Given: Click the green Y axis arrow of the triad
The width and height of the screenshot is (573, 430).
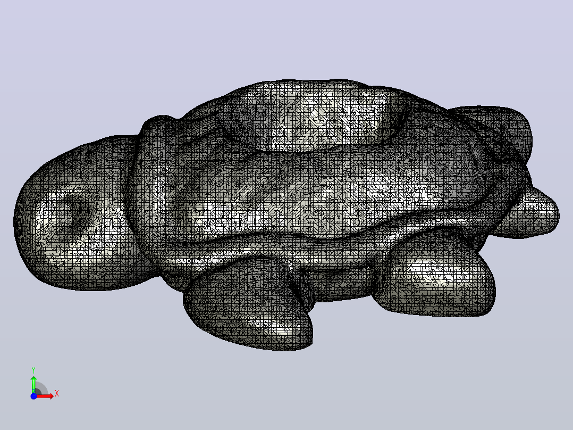Looking at the screenshot, I should (x=33, y=384).
